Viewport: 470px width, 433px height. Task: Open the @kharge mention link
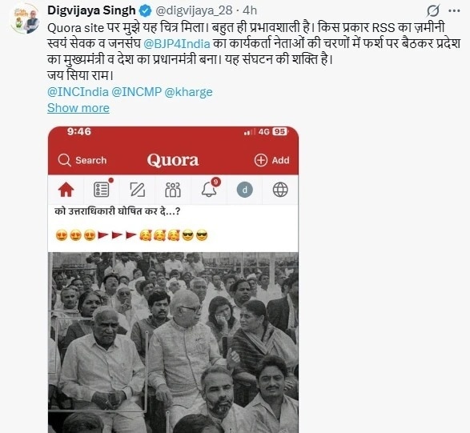[x=188, y=92]
